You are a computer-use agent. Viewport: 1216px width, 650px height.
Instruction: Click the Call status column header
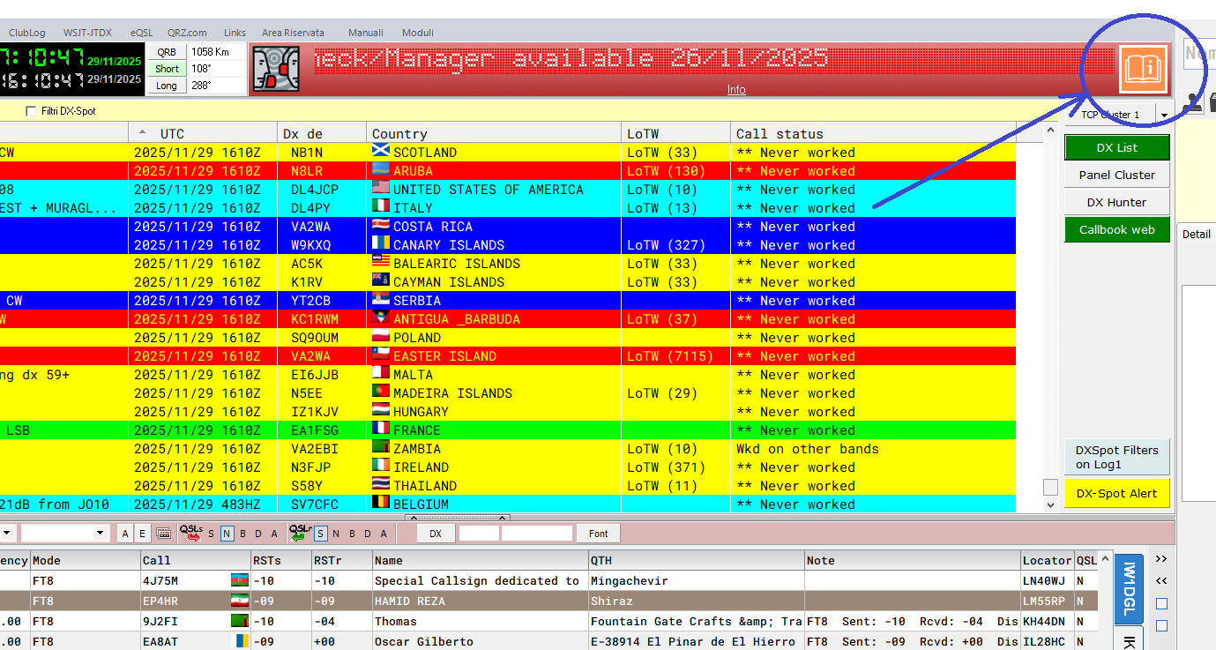[873, 133]
